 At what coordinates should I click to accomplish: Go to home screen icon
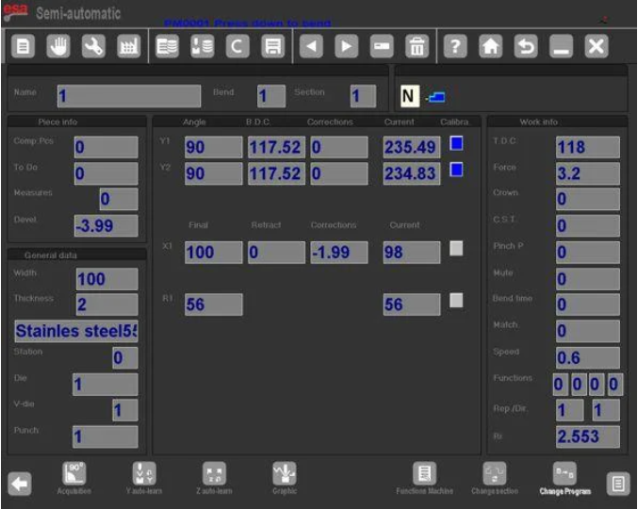pyautogui.click(x=489, y=46)
